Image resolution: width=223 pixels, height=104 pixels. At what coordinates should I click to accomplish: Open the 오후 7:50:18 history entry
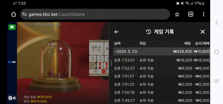pyautogui.click(x=162, y=93)
